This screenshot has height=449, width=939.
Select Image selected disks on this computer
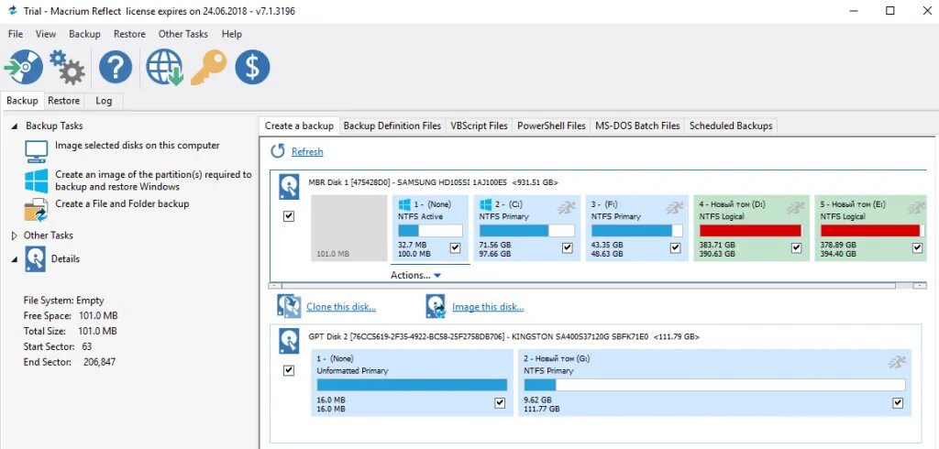tap(138, 146)
